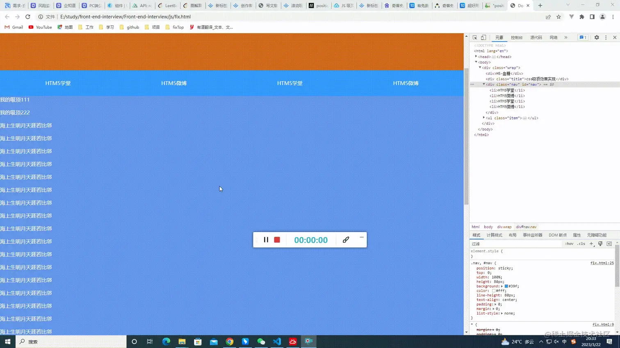Open the fix.html:25 source link
The height and width of the screenshot is (348, 620).
tap(602, 263)
